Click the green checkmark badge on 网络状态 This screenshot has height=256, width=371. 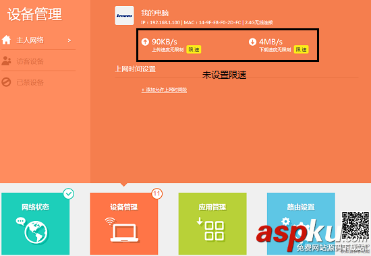pyautogui.click(x=69, y=193)
